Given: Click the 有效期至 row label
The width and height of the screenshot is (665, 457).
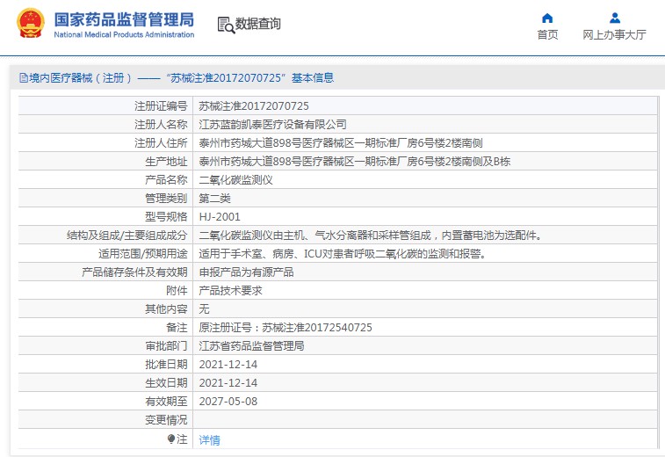Looking at the screenshot, I should (x=166, y=402).
